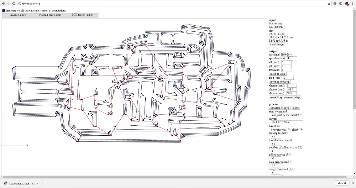Click the number of offsets input field
This screenshot has width=356, height=188.
(x=276, y=151)
